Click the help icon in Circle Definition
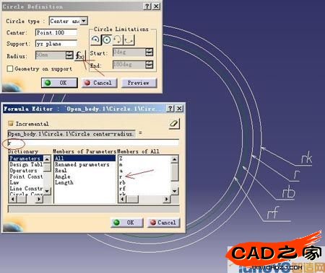Viewport: 325px width, 273px height. click(x=147, y=6)
